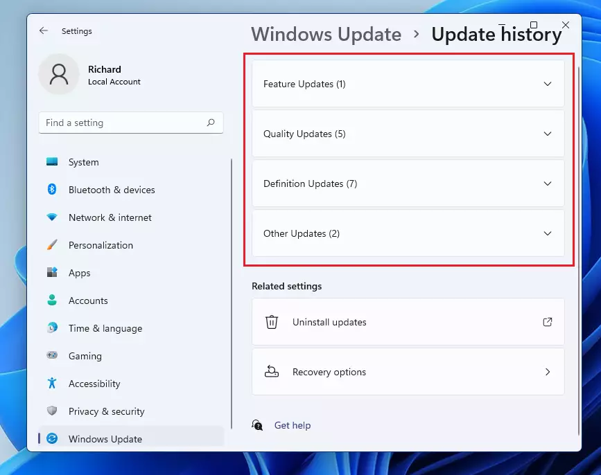Go to Bluetooth & devices

point(131,190)
